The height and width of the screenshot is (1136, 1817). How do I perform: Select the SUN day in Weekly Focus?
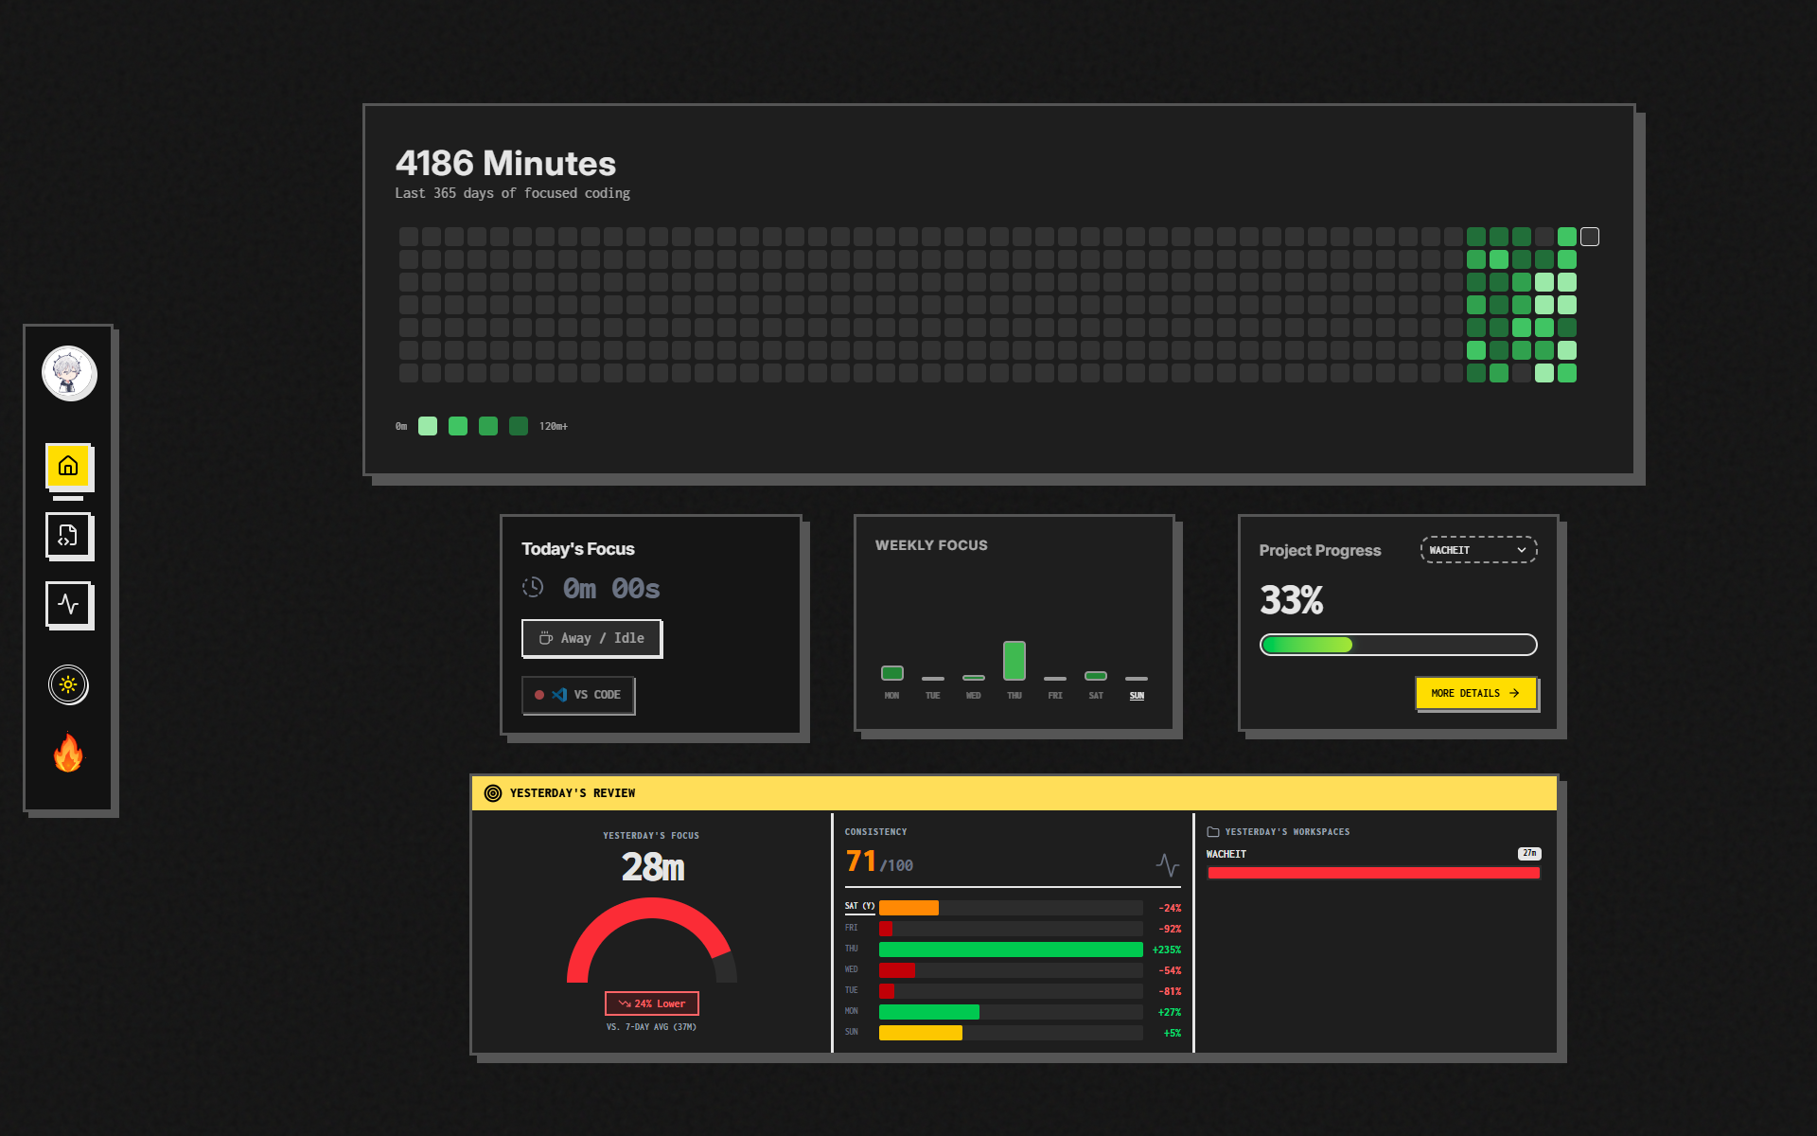click(1137, 695)
